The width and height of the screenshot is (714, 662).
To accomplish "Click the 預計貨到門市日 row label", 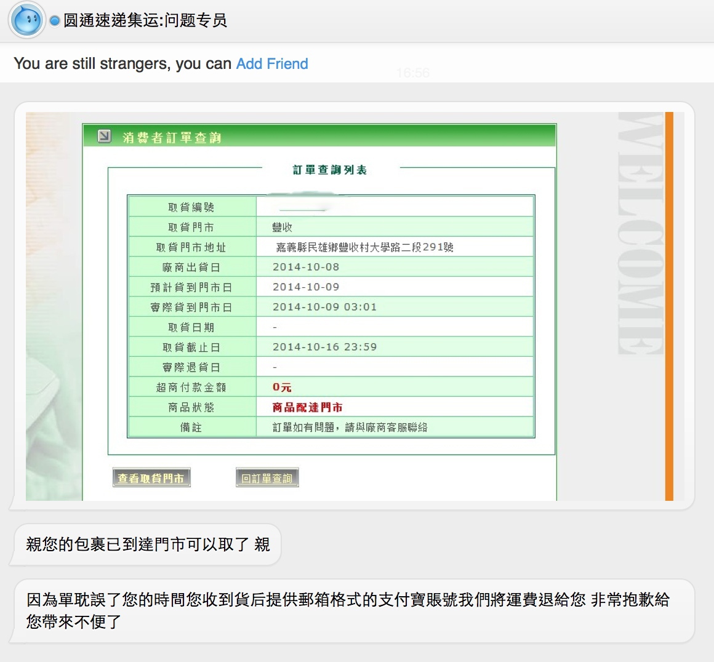I will point(191,287).
